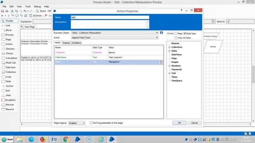This screenshot has width=255, height=143.
Task: Step over using the second step icon
Action: 17,15
